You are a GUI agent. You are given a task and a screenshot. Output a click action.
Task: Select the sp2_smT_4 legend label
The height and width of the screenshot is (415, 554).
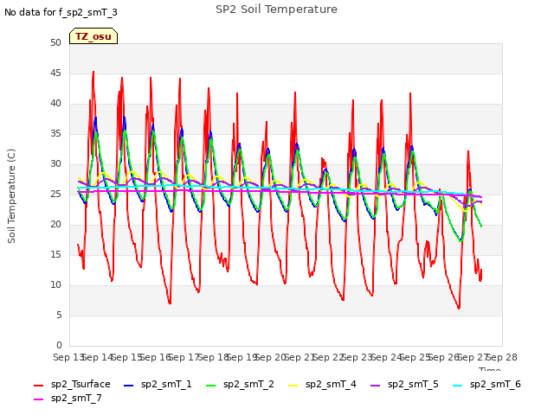tap(331, 384)
